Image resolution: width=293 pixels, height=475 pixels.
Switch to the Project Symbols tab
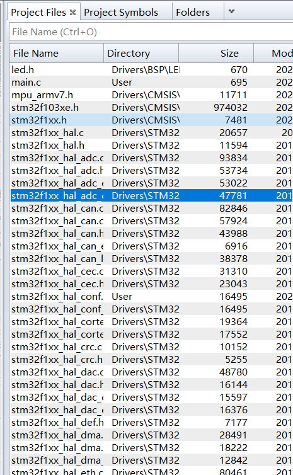(x=121, y=13)
